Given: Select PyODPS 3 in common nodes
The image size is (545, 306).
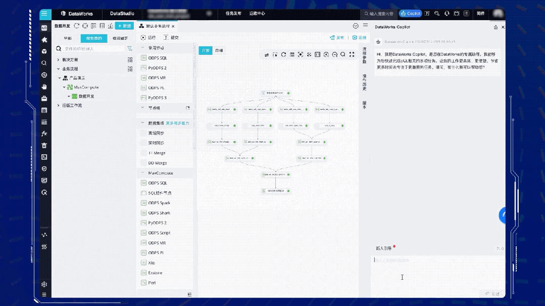Looking at the screenshot, I should [x=158, y=97].
